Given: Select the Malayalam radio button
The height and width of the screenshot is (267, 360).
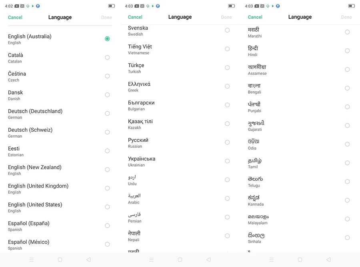Looking at the screenshot, I should tap(347, 219).
